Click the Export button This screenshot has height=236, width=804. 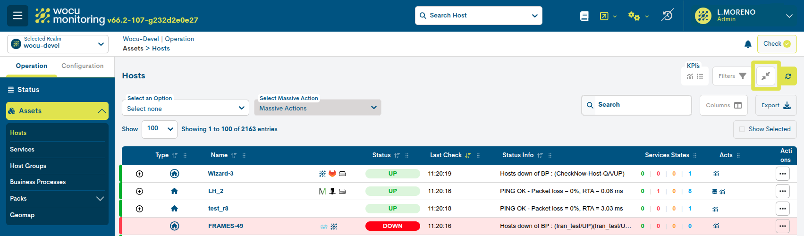point(776,105)
